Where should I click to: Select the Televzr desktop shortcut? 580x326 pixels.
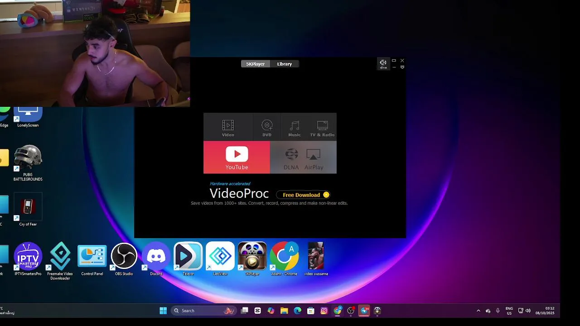188,259
